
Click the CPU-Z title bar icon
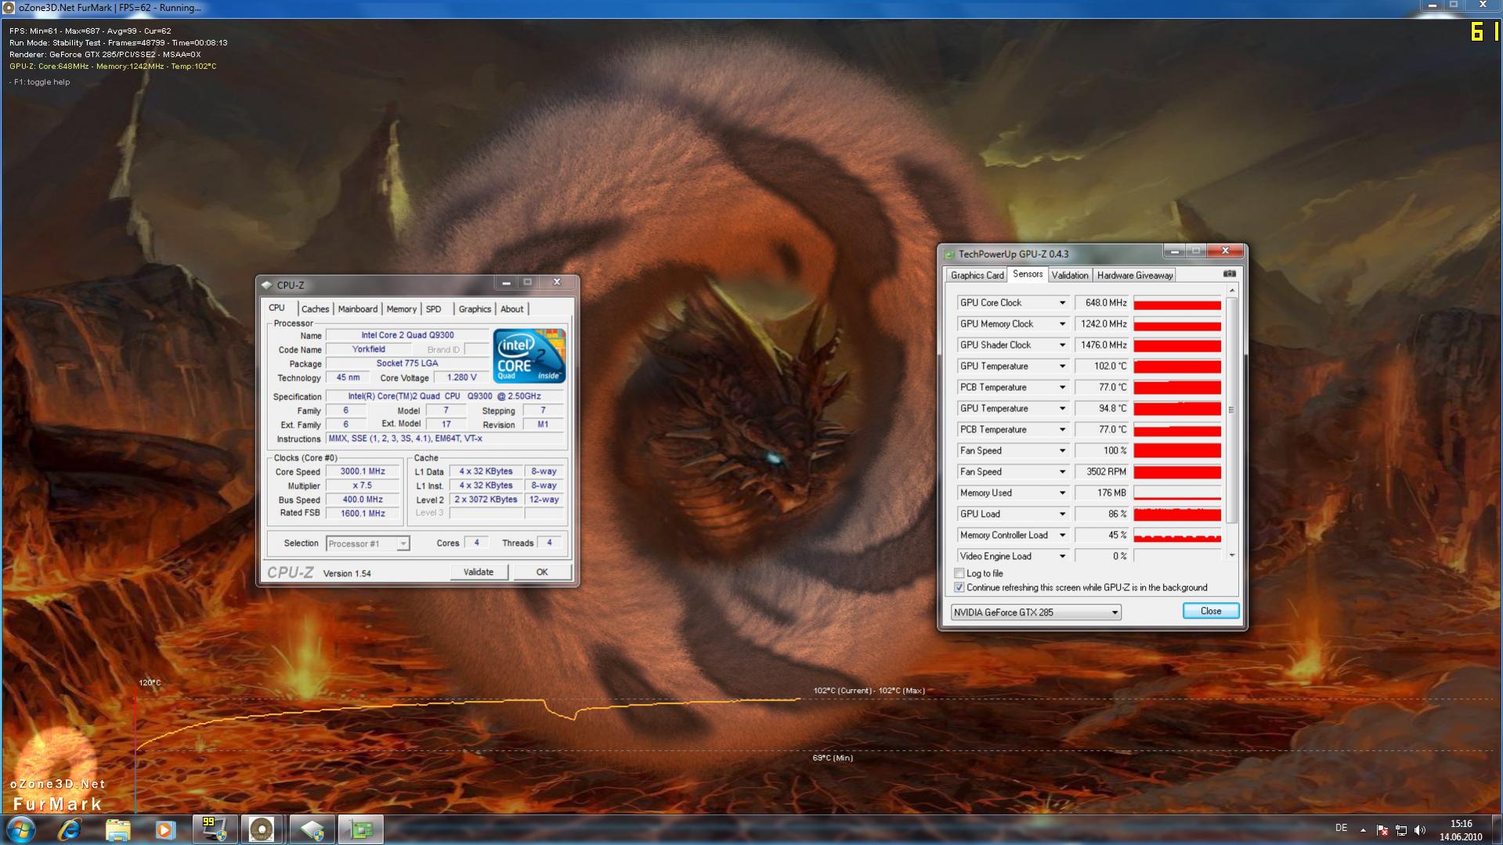coord(267,285)
